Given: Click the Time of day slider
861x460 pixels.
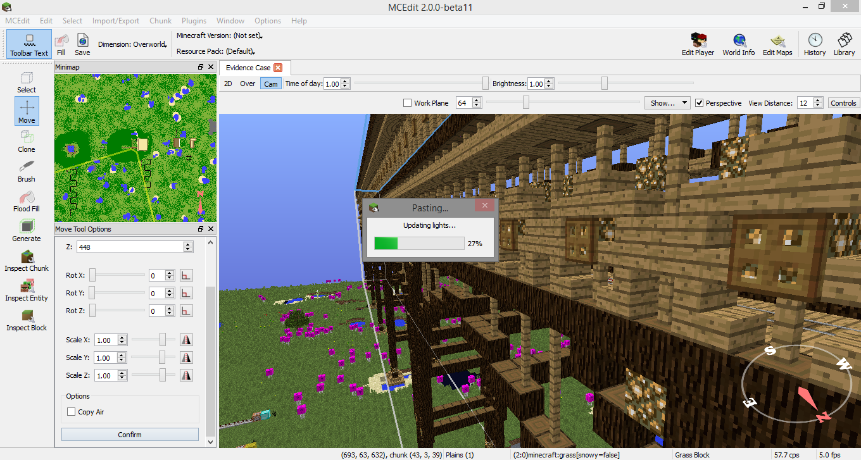Looking at the screenshot, I should 422,84.
